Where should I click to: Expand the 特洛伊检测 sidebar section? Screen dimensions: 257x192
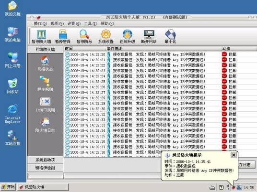pos(45,168)
